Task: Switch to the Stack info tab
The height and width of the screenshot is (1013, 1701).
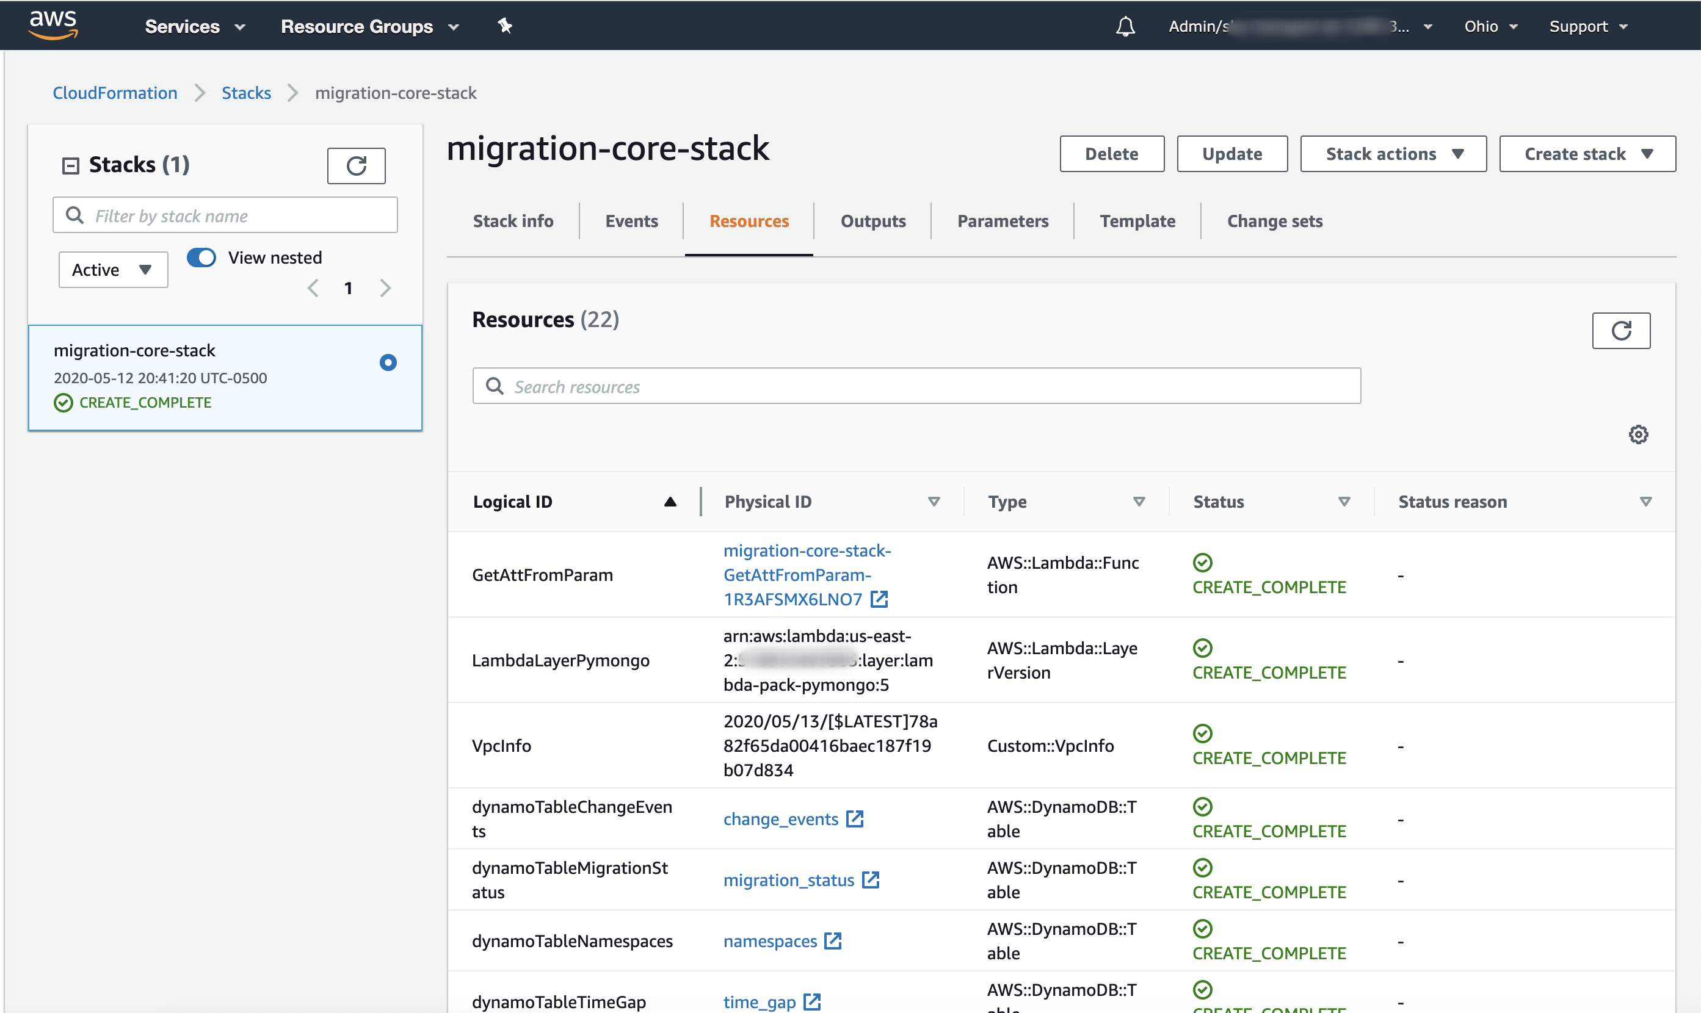Action: pos(513,221)
